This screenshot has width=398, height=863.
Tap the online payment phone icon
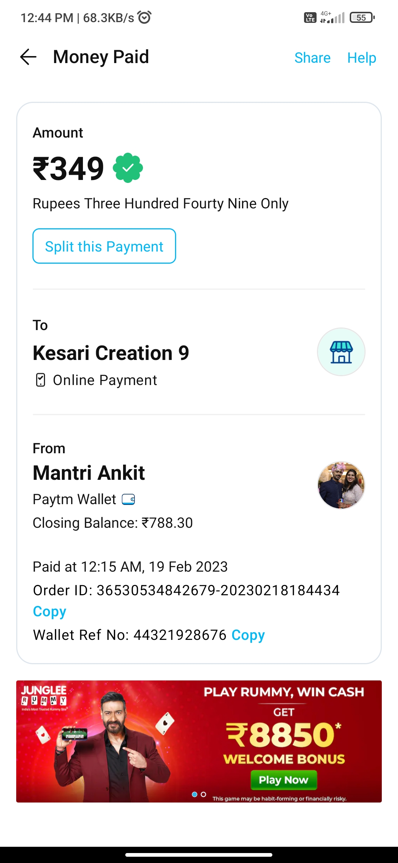click(41, 380)
